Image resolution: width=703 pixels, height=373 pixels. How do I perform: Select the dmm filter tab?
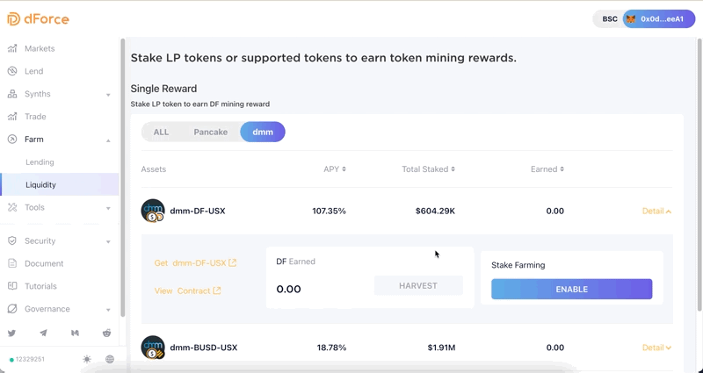coord(263,133)
